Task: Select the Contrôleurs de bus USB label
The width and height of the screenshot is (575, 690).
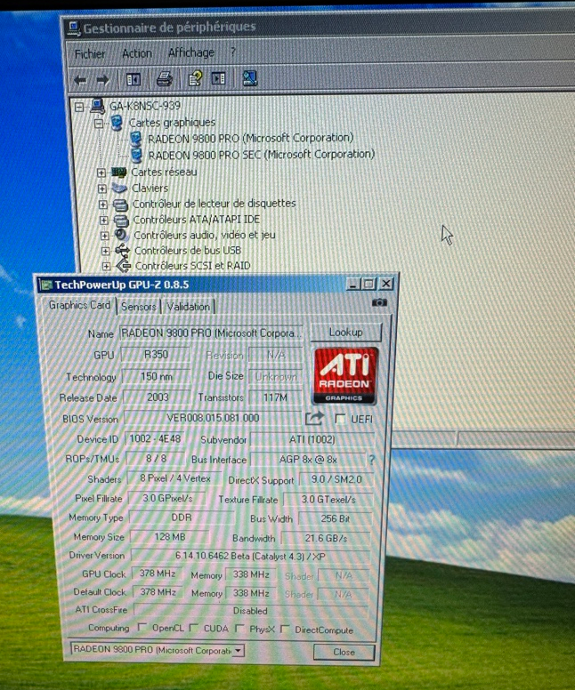Action: tap(188, 251)
